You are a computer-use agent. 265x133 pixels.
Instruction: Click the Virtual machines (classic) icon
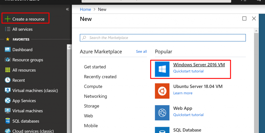coord(8,90)
